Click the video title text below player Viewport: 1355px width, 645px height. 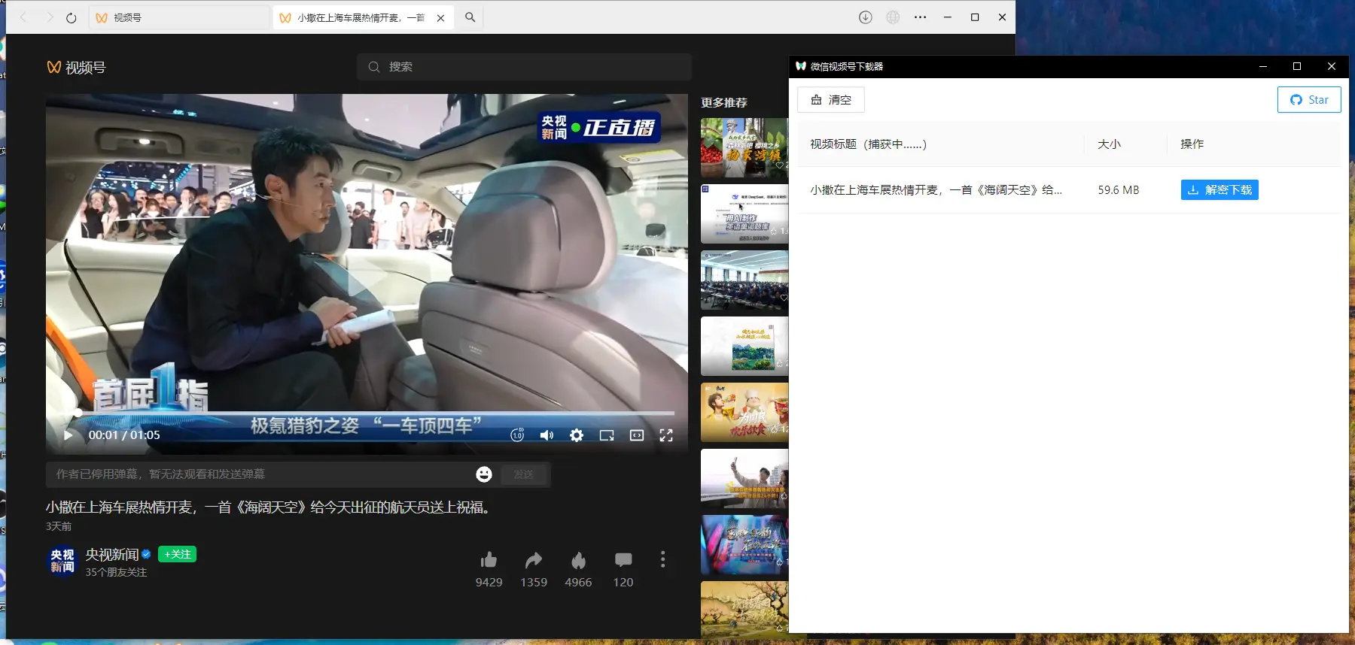tap(269, 507)
